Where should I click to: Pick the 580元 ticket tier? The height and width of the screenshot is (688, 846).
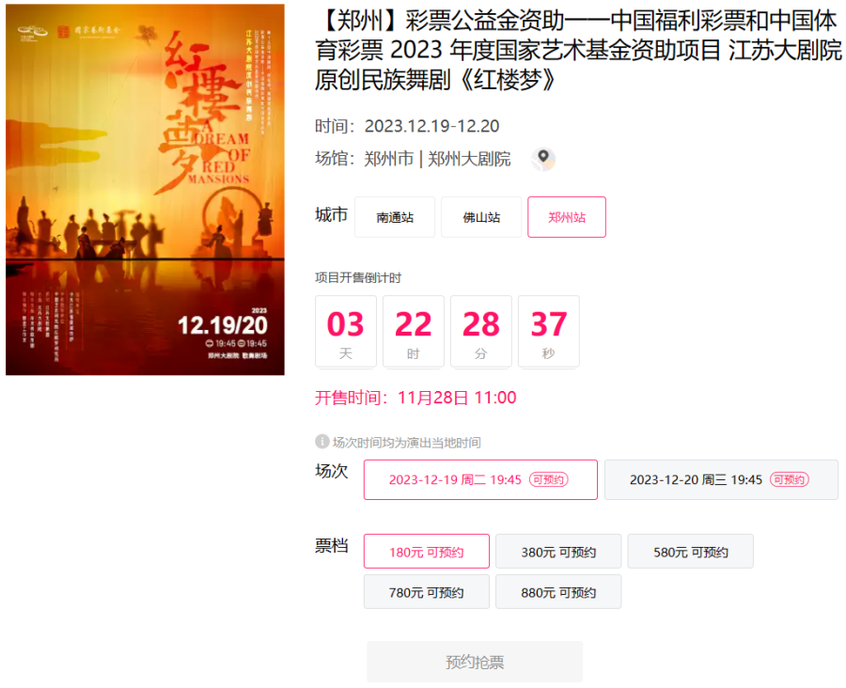691,552
